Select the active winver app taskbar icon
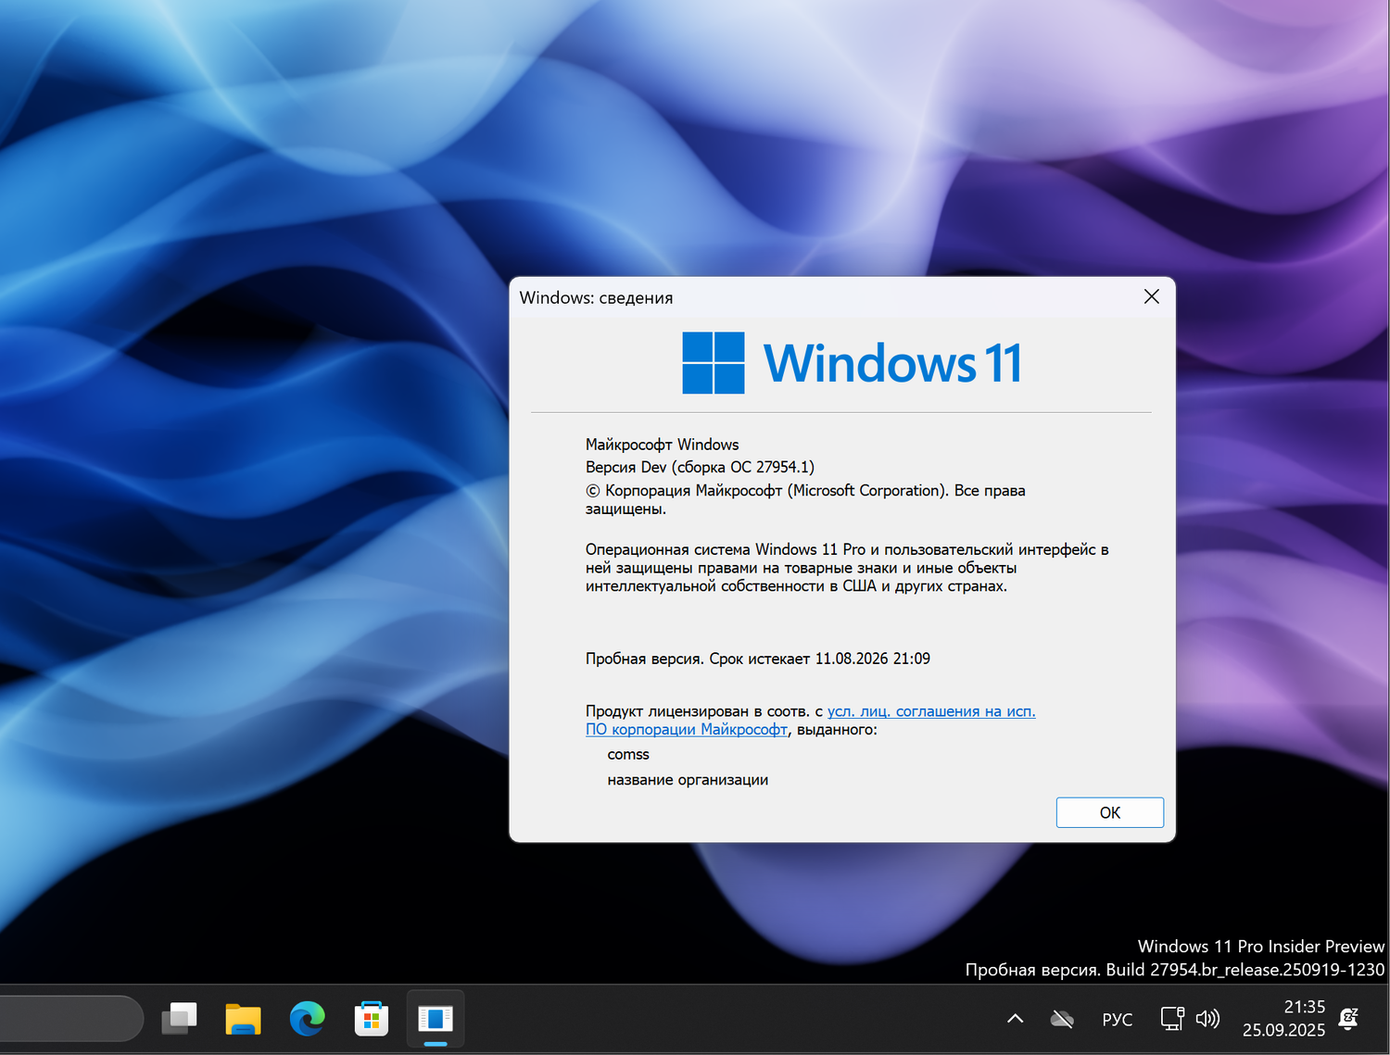This screenshot has width=1390, height=1055. 436,1019
